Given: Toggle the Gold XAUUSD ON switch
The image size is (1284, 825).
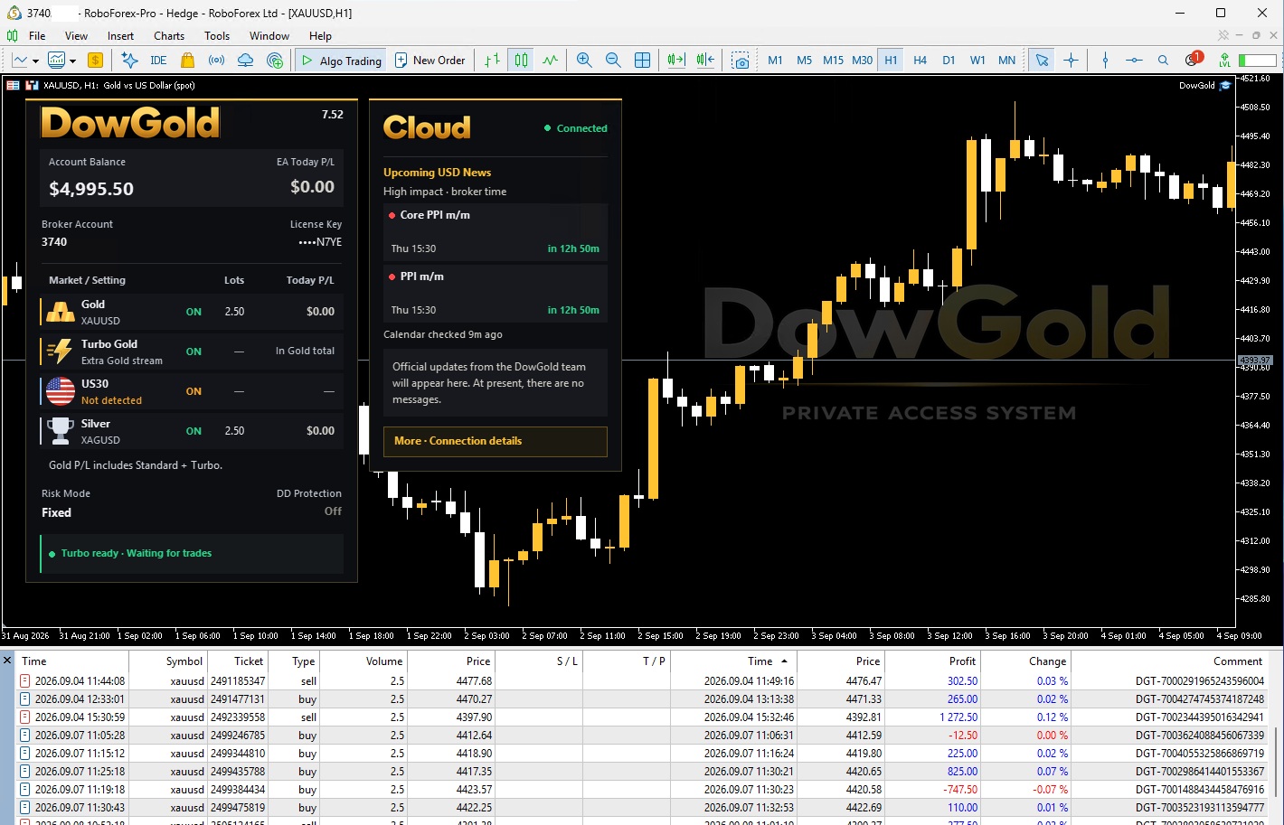Looking at the screenshot, I should click(194, 312).
